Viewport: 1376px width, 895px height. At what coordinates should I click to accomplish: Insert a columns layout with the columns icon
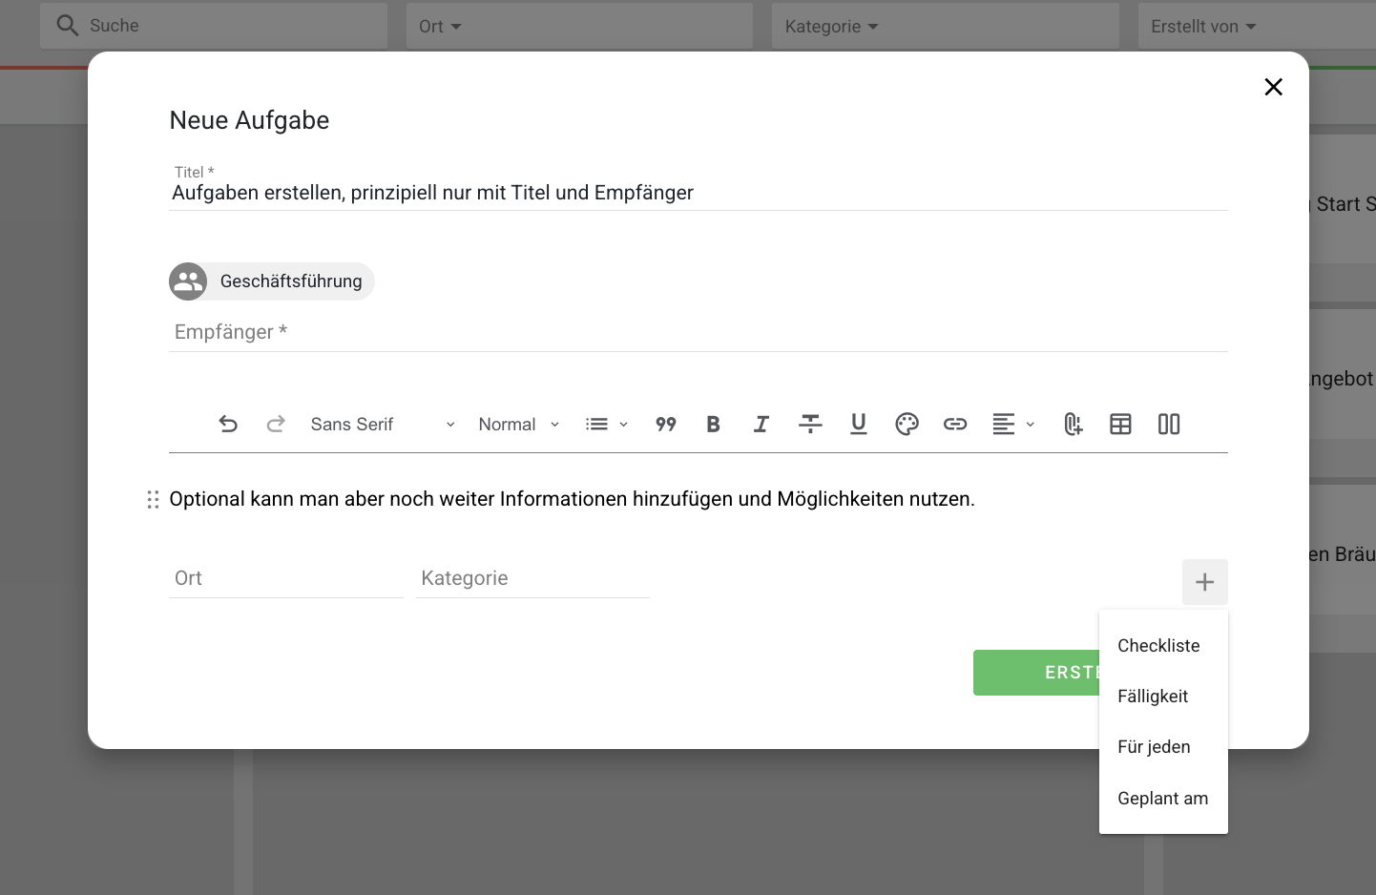pyautogui.click(x=1169, y=424)
